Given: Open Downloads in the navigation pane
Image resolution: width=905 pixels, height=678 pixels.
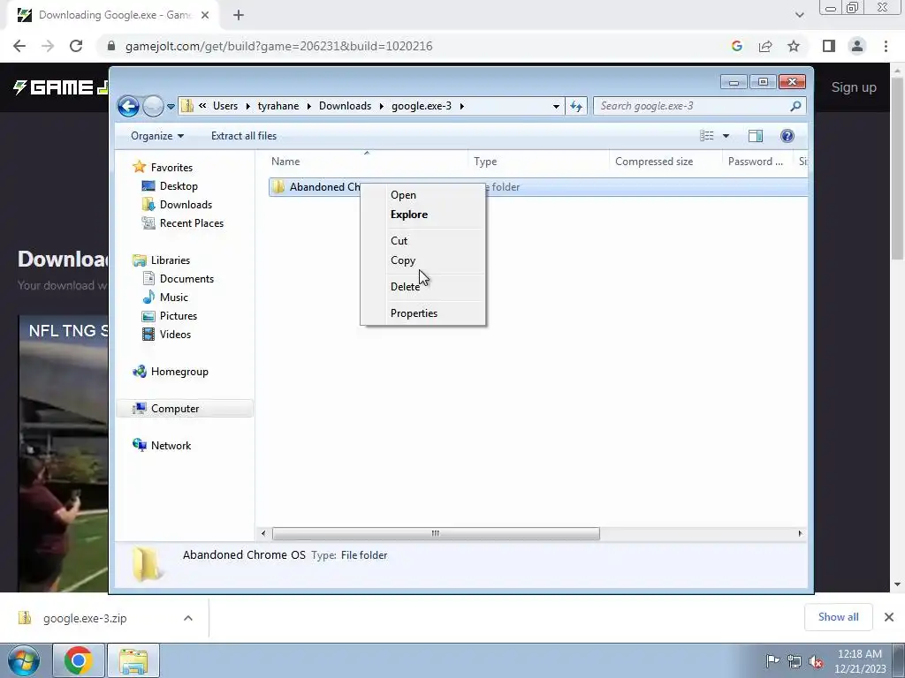Looking at the screenshot, I should click(186, 205).
